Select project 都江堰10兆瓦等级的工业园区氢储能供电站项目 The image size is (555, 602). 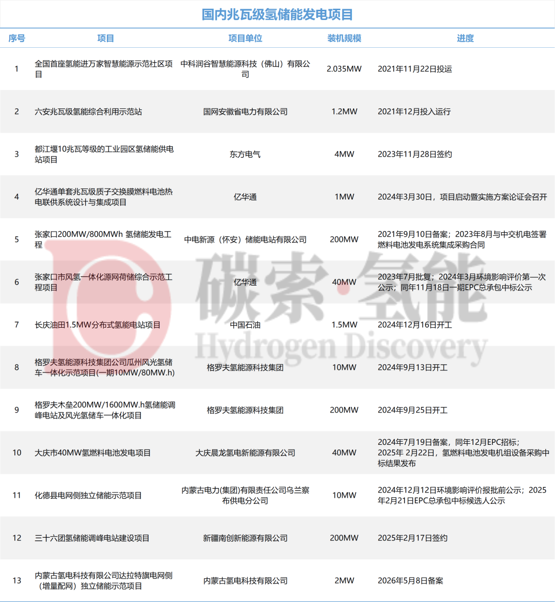click(104, 154)
